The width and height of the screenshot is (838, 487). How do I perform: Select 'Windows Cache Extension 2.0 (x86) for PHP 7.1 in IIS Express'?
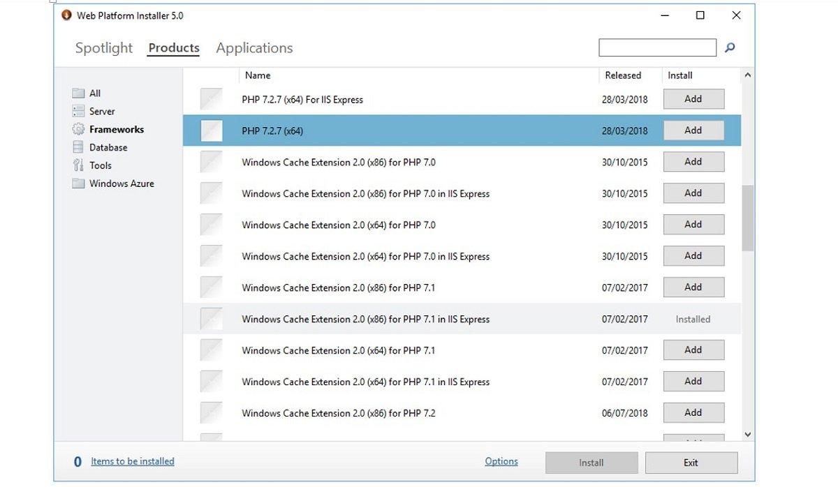(366, 320)
